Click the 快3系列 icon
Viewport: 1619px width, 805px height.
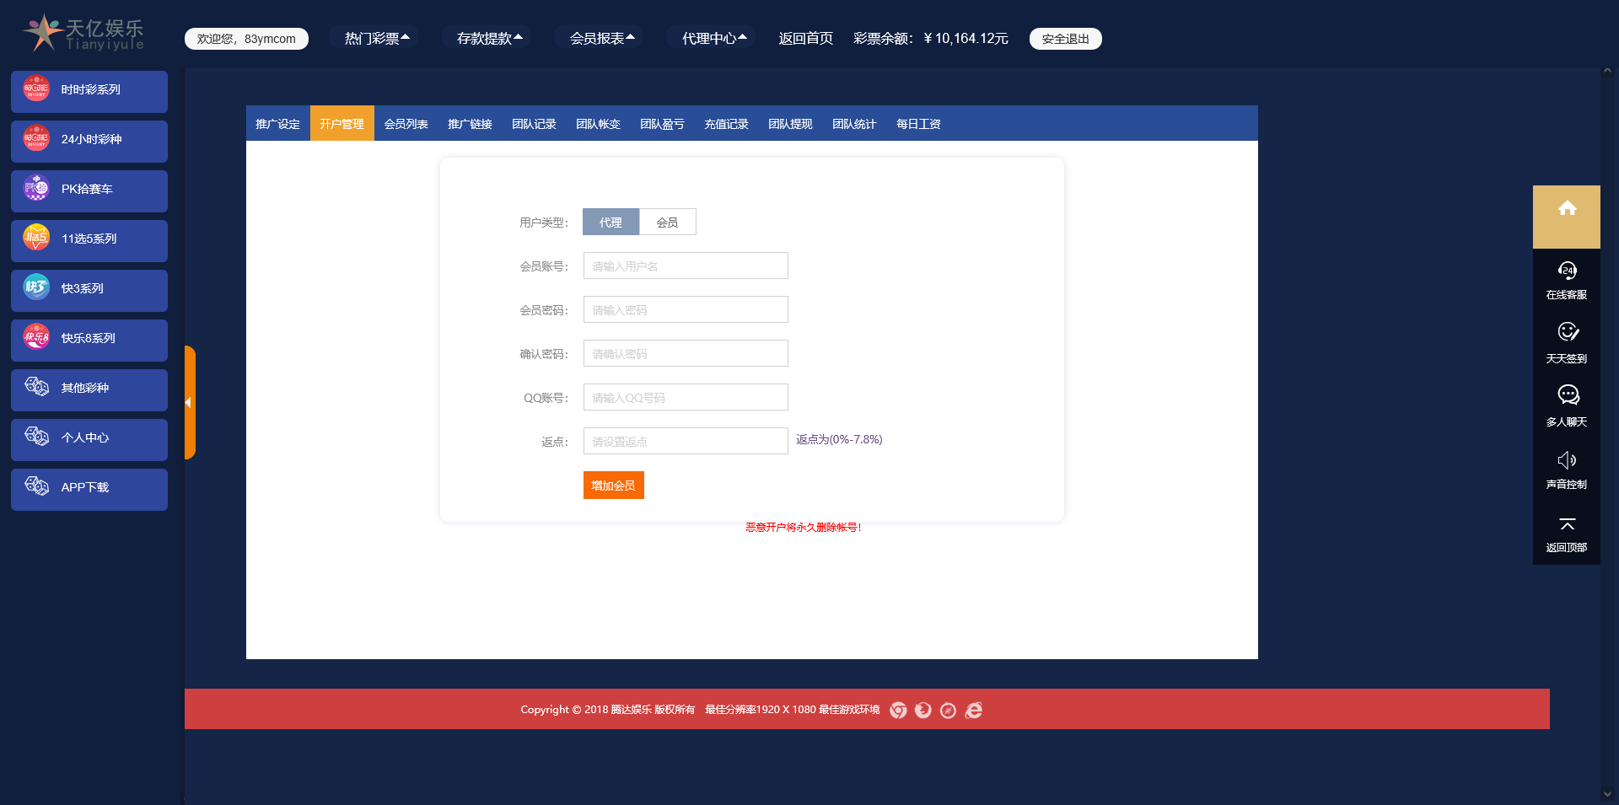click(36, 287)
